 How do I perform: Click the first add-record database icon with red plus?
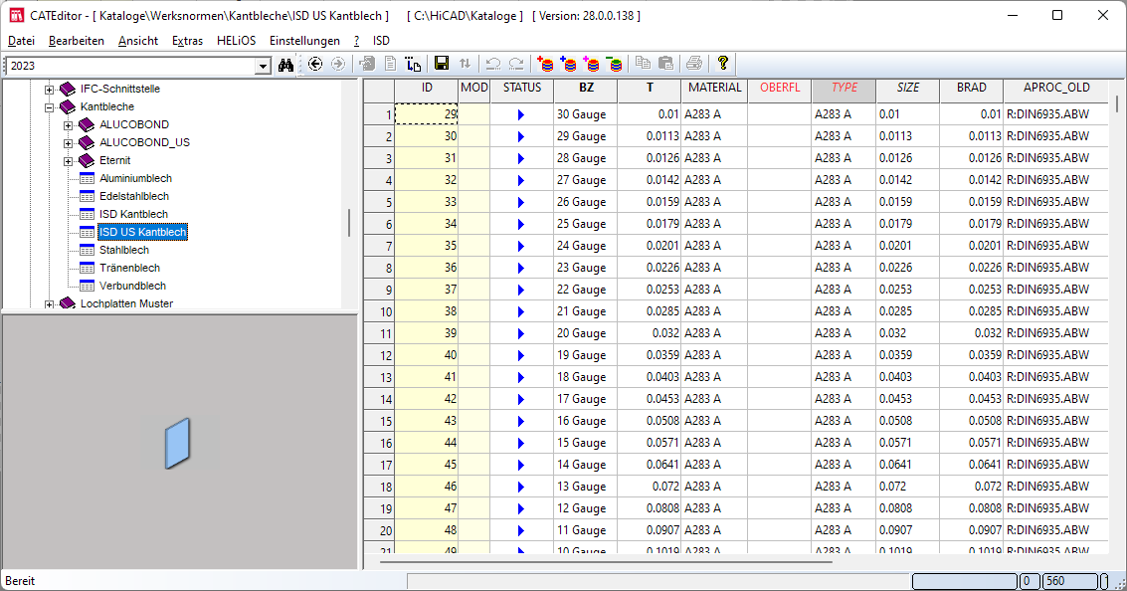click(x=545, y=64)
